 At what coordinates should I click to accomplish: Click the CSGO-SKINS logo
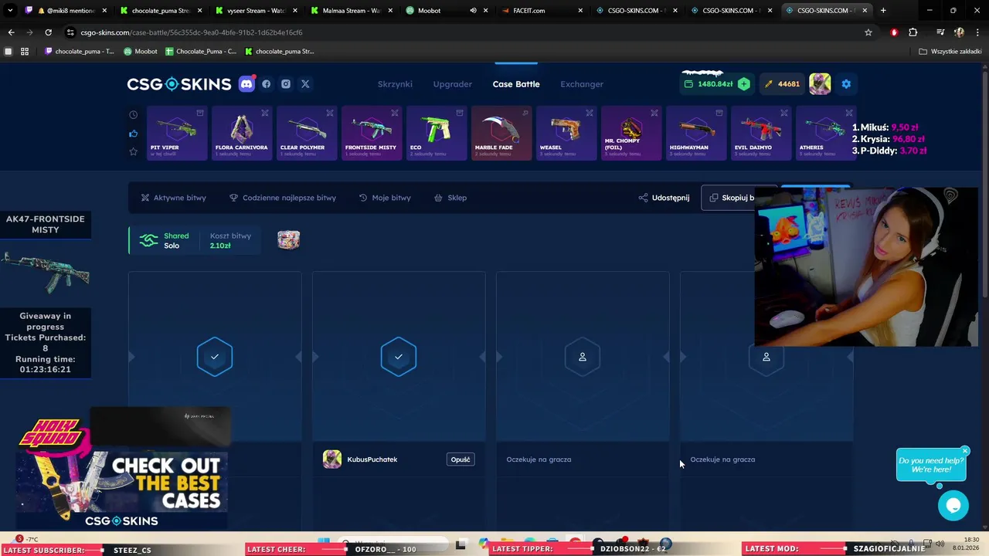(x=179, y=84)
